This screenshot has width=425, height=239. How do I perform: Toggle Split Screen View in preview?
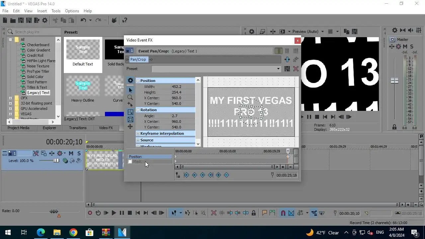[282, 32]
